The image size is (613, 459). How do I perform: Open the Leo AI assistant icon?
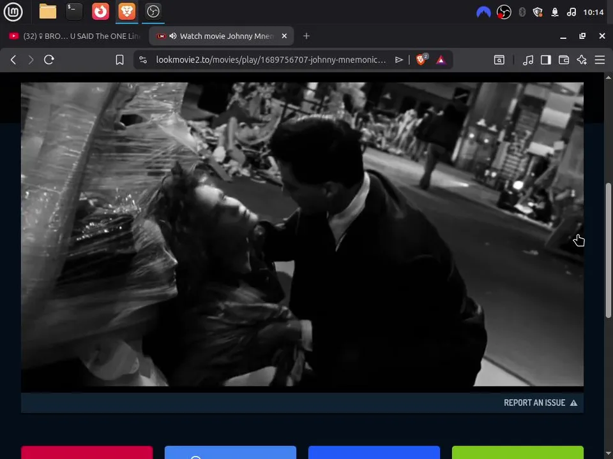582,60
